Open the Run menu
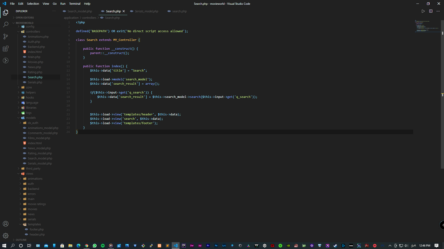This screenshot has height=249, width=444. click(63, 3)
